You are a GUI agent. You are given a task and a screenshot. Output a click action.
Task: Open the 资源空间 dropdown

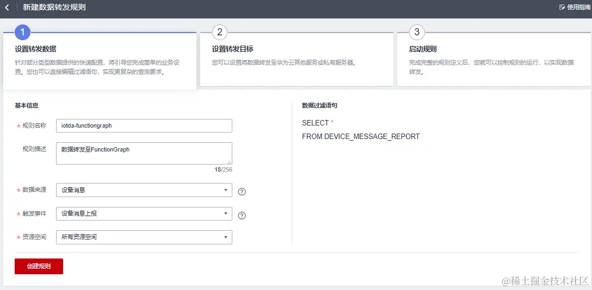pos(144,237)
